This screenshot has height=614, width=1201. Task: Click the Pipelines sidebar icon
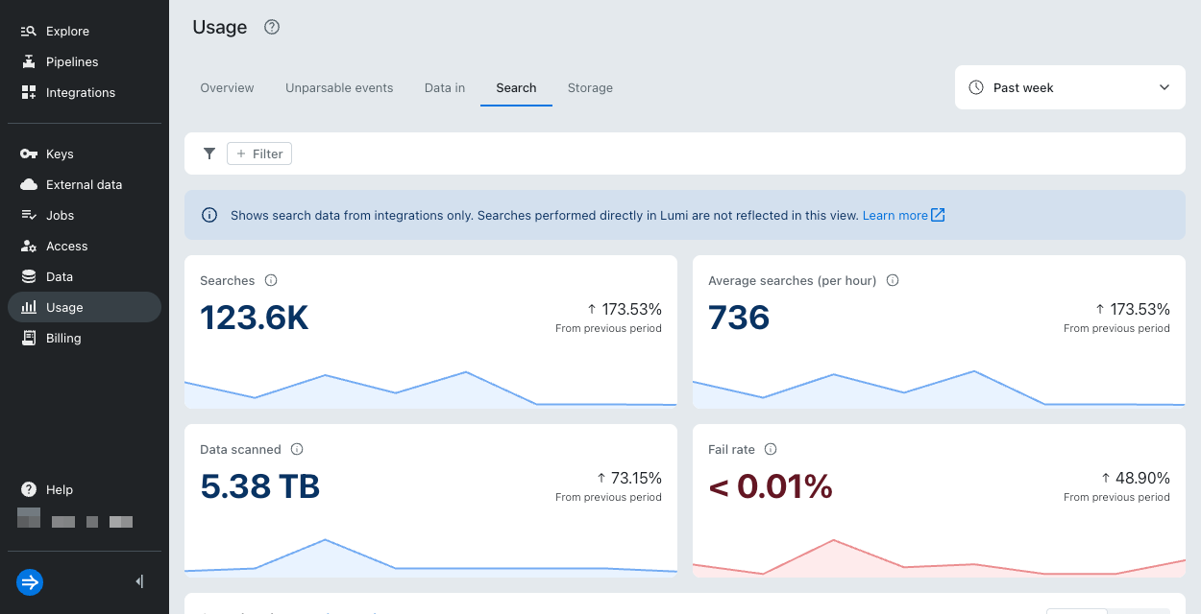coord(29,61)
